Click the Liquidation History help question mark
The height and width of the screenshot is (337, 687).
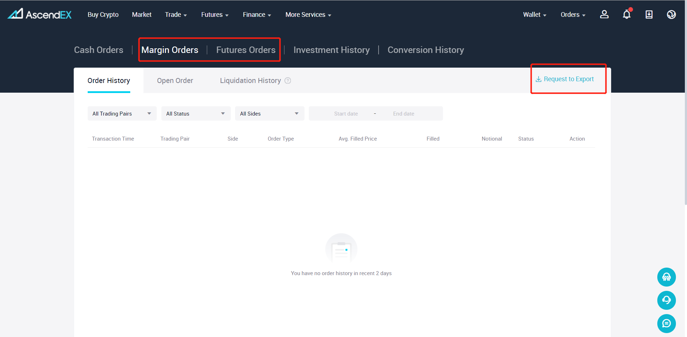coord(288,80)
